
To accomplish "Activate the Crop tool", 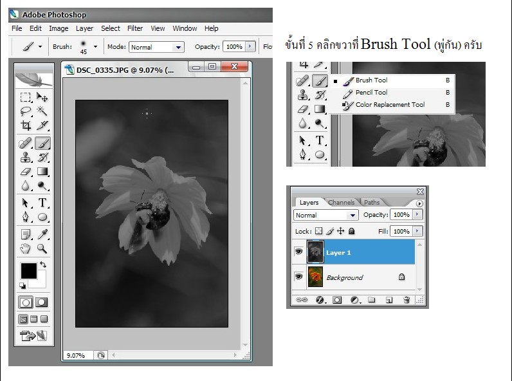I will pos(26,125).
